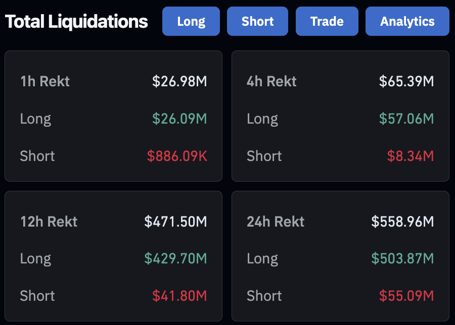Click the 1h Long value $26.09M
The image size is (455, 325).
click(179, 119)
